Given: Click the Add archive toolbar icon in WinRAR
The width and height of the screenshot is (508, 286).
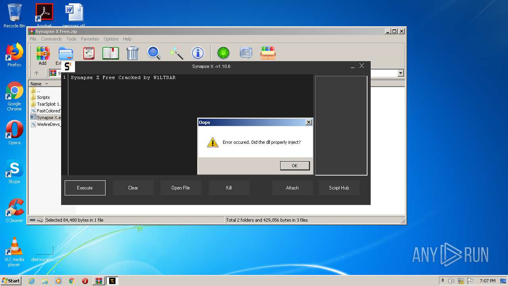Looking at the screenshot, I should (x=42, y=53).
